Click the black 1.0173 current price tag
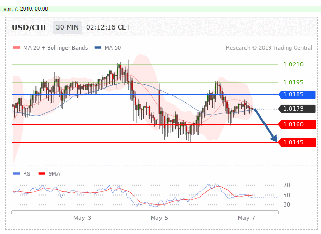Image resolution: width=321 pixels, height=234 pixels. click(297, 109)
